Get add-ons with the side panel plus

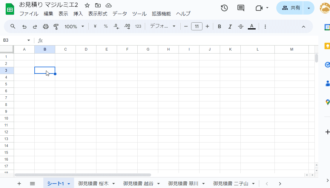(x=328, y=132)
